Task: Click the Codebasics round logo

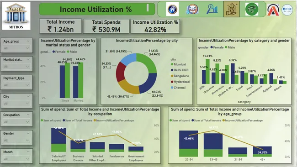Action: [x=287, y=10]
